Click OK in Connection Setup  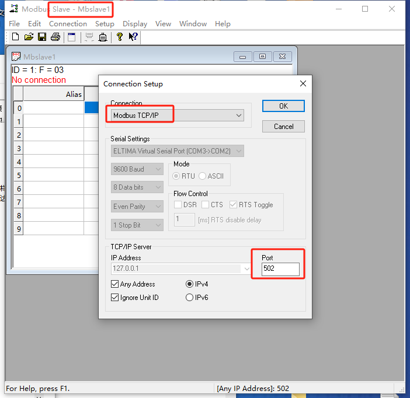tap(283, 106)
